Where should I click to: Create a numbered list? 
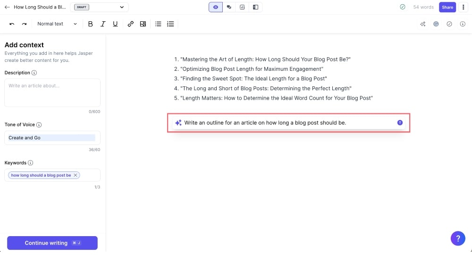(170, 24)
